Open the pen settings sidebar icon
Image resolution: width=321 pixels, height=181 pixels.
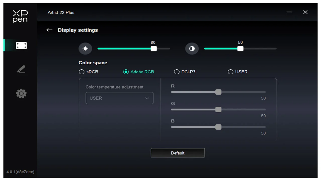(21, 69)
